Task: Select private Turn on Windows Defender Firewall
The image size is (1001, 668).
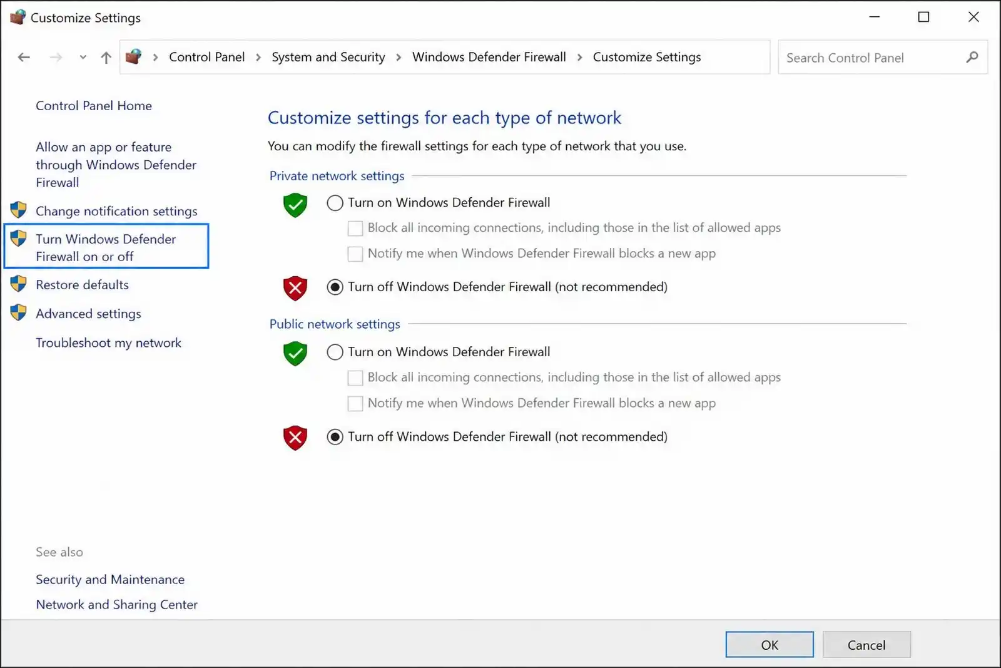Action: 335,203
